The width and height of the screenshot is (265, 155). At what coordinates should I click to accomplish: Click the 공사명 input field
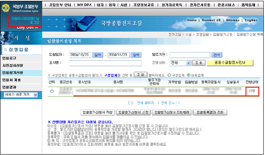point(106,63)
